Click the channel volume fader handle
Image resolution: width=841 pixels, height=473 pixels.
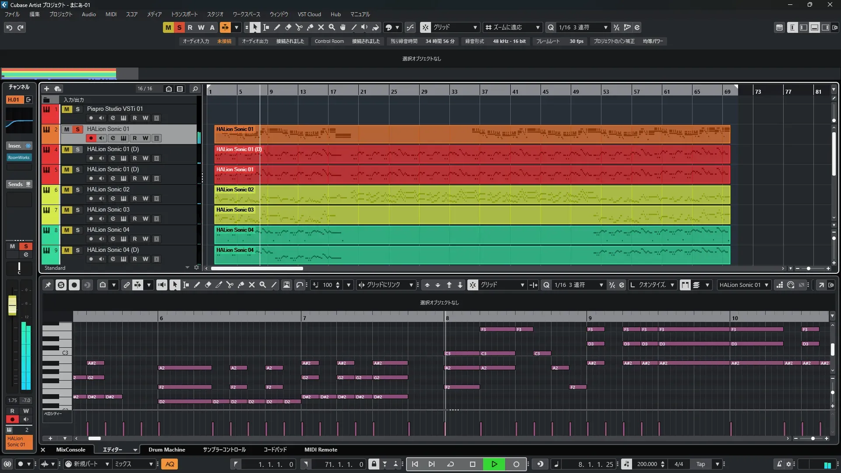click(12, 305)
